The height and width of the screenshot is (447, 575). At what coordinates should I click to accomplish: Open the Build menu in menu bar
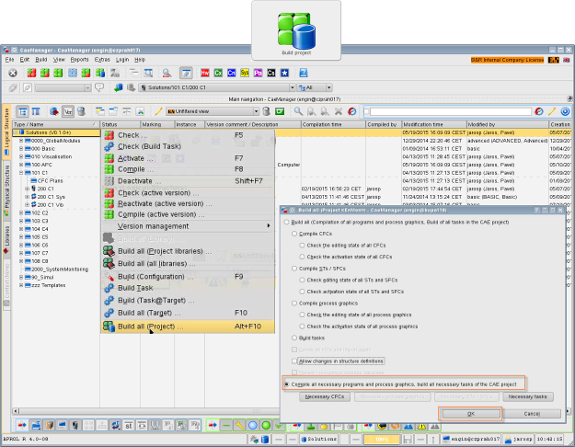(x=40, y=60)
